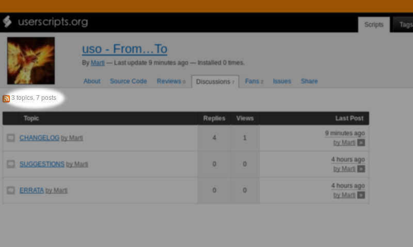The image size is (413, 247).
Task: Open the SUGGESTIONS topic
Action: [x=42, y=164]
